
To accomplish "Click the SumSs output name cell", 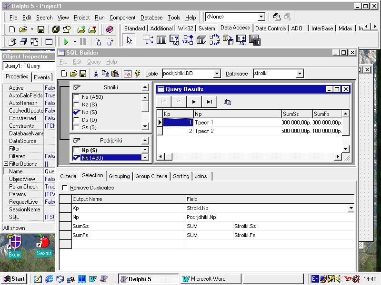I will pyautogui.click(x=129, y=227).
